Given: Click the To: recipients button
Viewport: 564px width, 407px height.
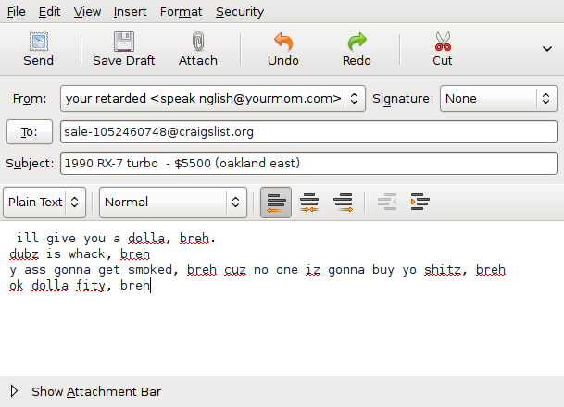Looking at the screenshot, I should click(x=30, y=131).
